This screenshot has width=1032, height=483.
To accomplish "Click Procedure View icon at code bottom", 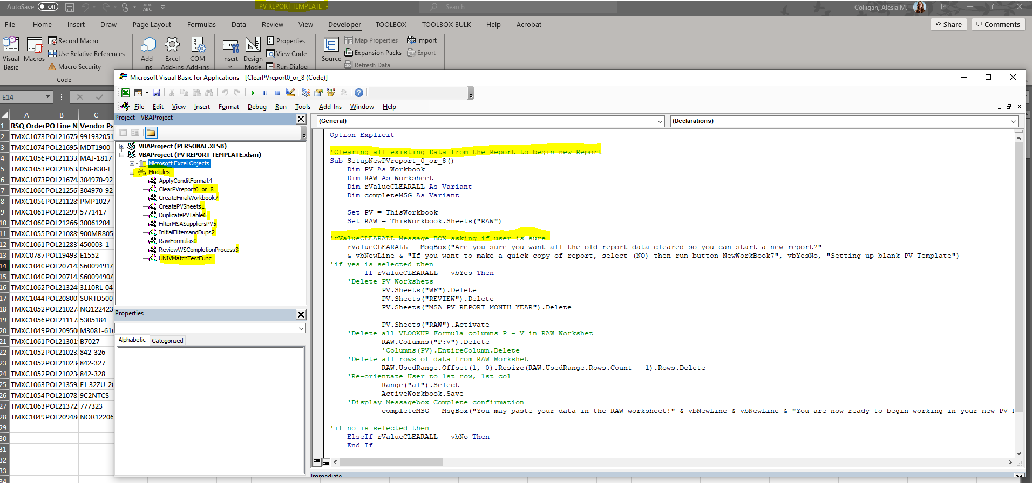I will click(317, 462).
